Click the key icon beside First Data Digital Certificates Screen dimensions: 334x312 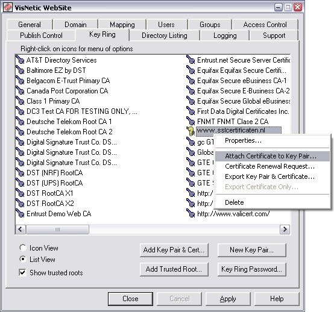pyautogui.click(x=191, y=111)
